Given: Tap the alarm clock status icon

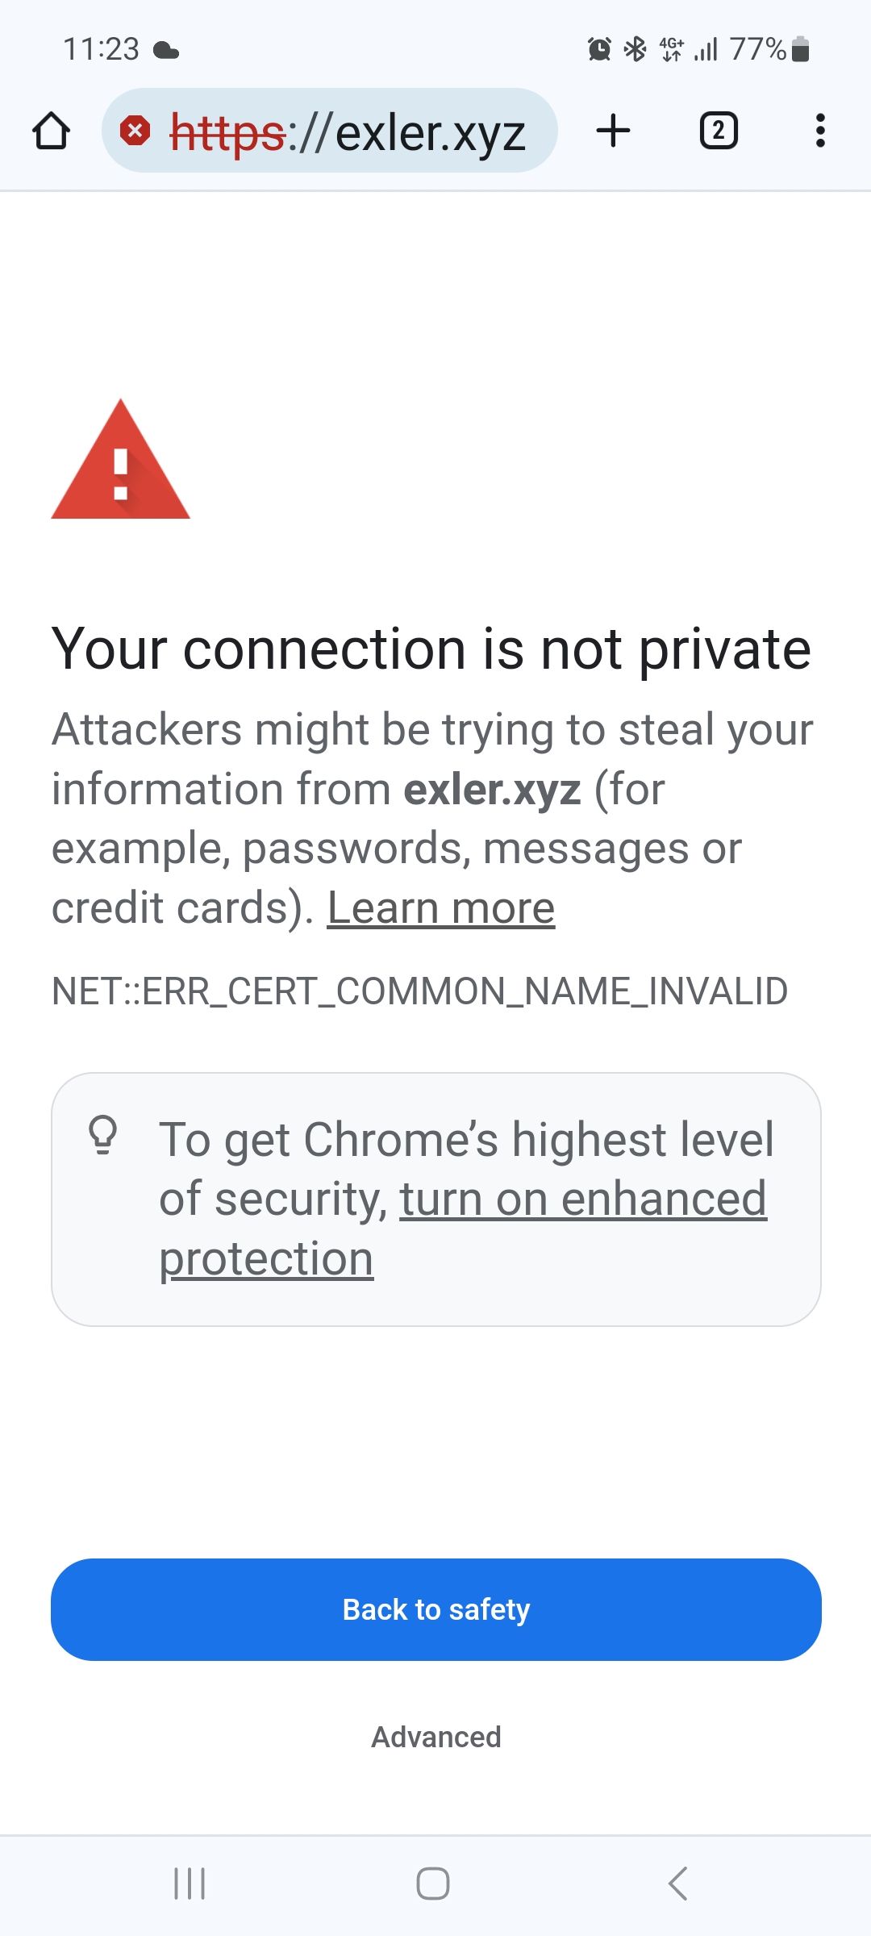Looking at the screenshot, I should click(599, 49).
